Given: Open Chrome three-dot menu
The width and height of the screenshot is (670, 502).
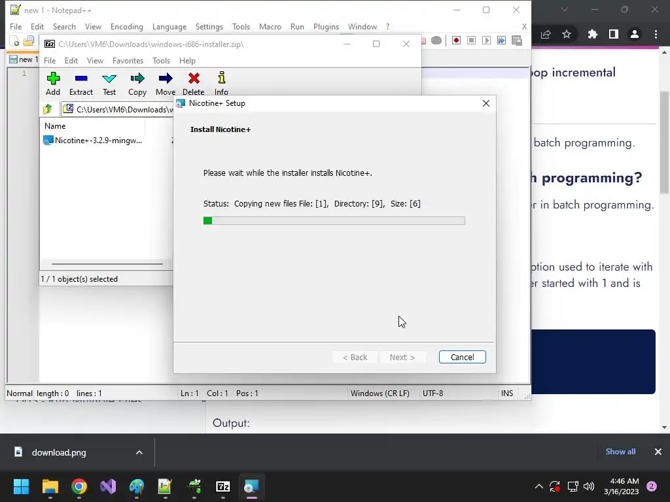Looking at the screenshot, I should pos(656,34).
